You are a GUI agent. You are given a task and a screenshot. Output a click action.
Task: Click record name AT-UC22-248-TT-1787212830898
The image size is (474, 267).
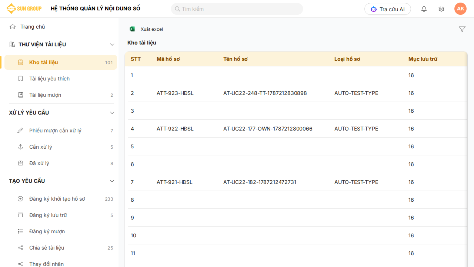[265, 93]
